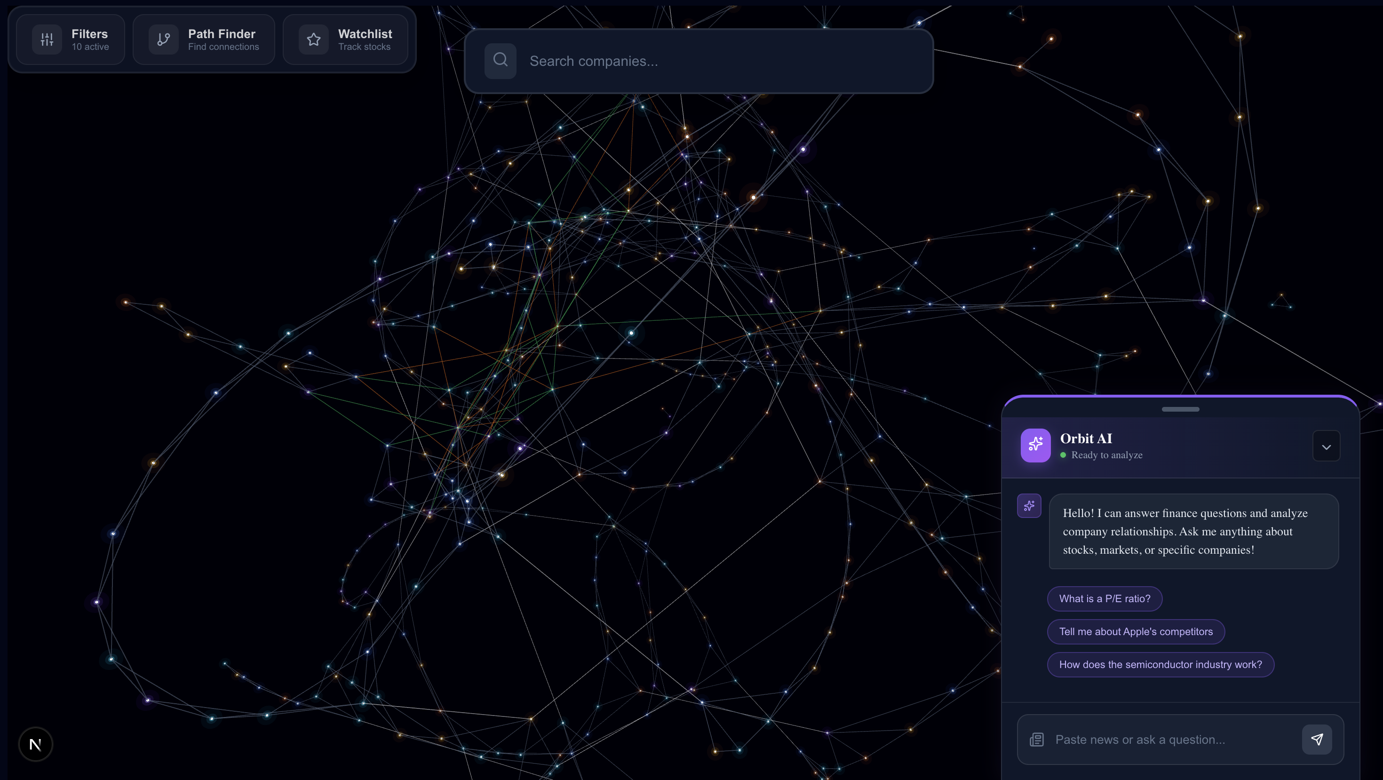The height and width of the screenshot is (780, 1383).
Task: Click the search magnifier icon
Action: 500,60
